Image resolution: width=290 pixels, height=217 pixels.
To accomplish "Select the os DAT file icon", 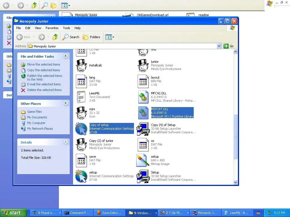I will click(x=143, y=145).
